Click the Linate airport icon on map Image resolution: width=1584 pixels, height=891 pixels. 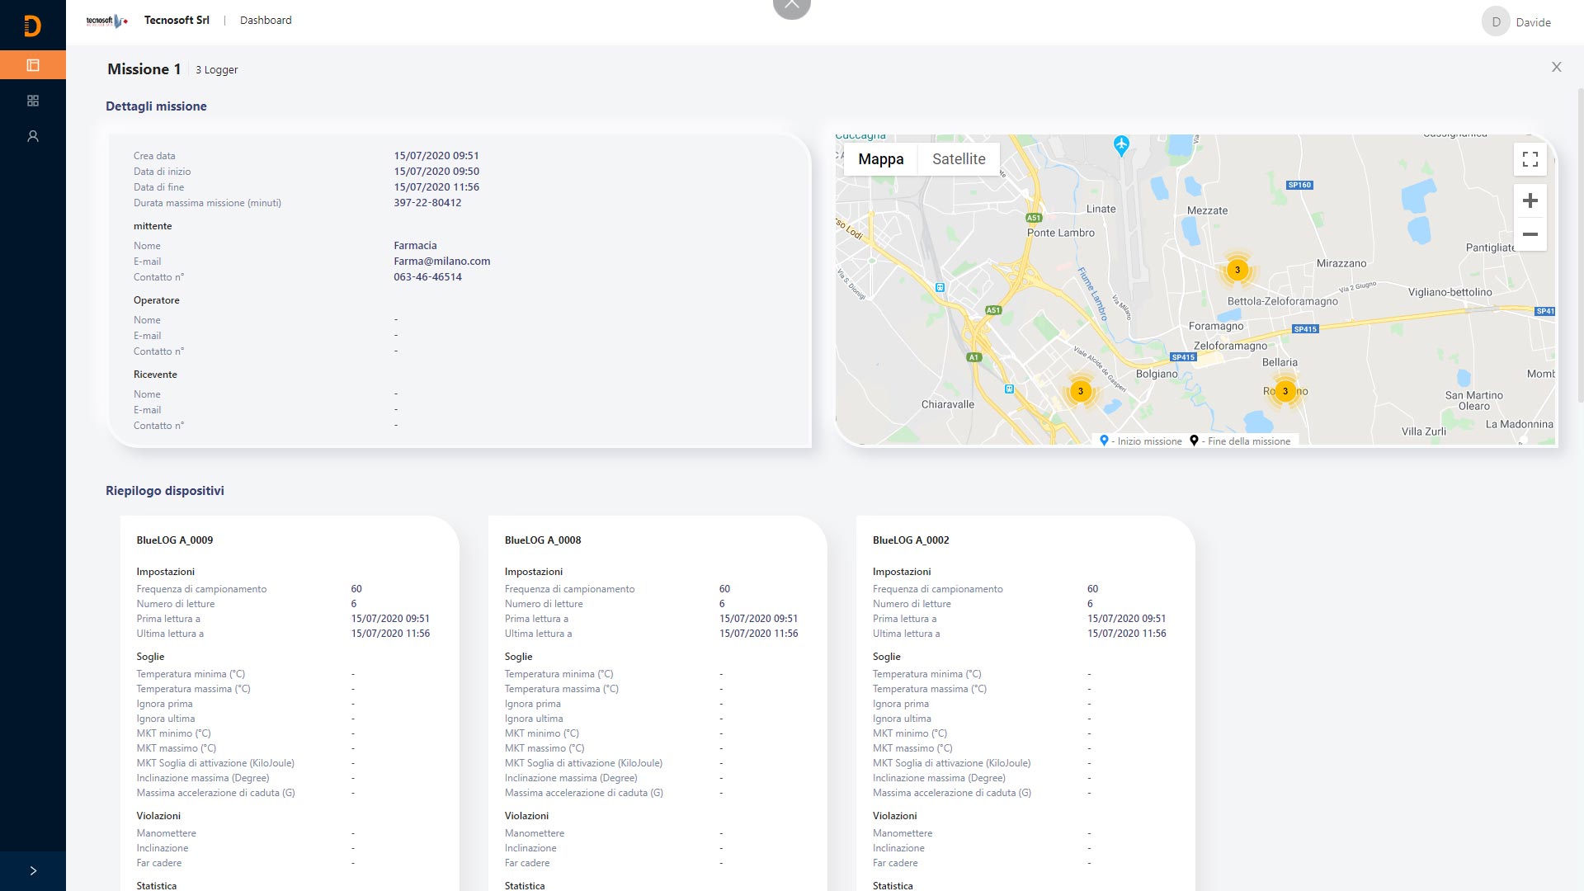point(1120,145)
